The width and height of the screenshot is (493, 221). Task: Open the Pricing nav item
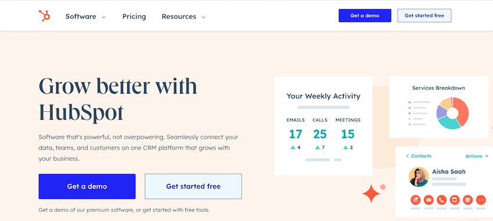(x=134, y=16)
